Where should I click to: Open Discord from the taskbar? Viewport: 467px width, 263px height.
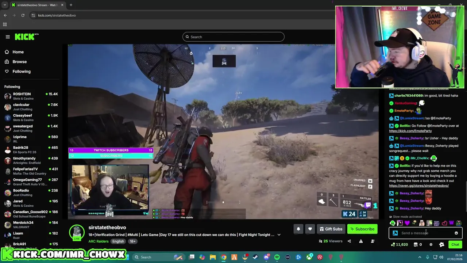click(x=266, y=257)
